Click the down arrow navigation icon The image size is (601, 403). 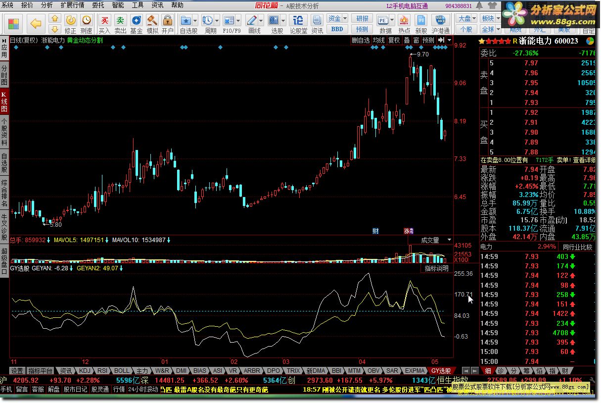pyautogui.click(x=54, y=29)
